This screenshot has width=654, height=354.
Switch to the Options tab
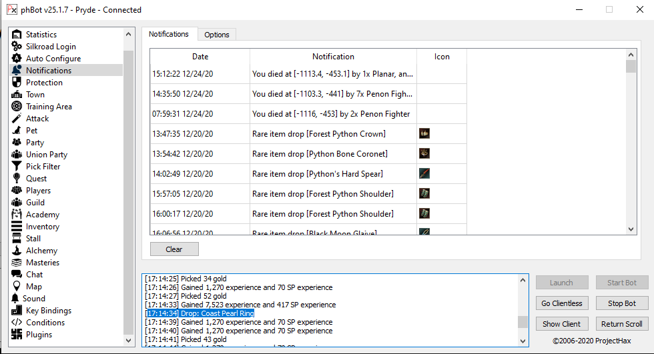coord(217,35)
